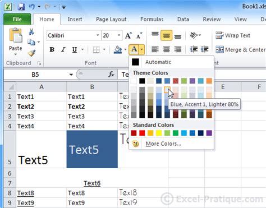The image size is (266, 208).
Task: Select the Format Painter brush icon
Action: 31,53
